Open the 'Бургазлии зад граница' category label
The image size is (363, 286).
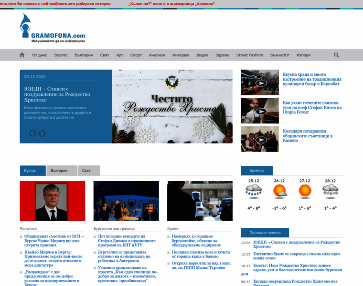click(x=114, y=228)
